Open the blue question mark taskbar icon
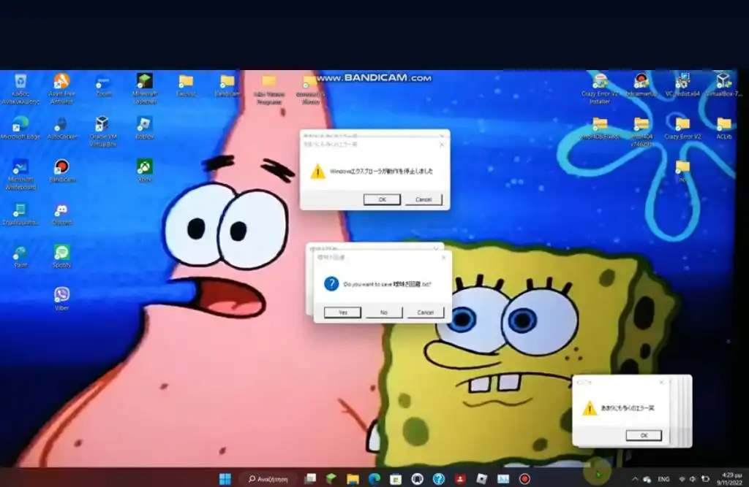749x487 pixels. [x=439, y=478]
